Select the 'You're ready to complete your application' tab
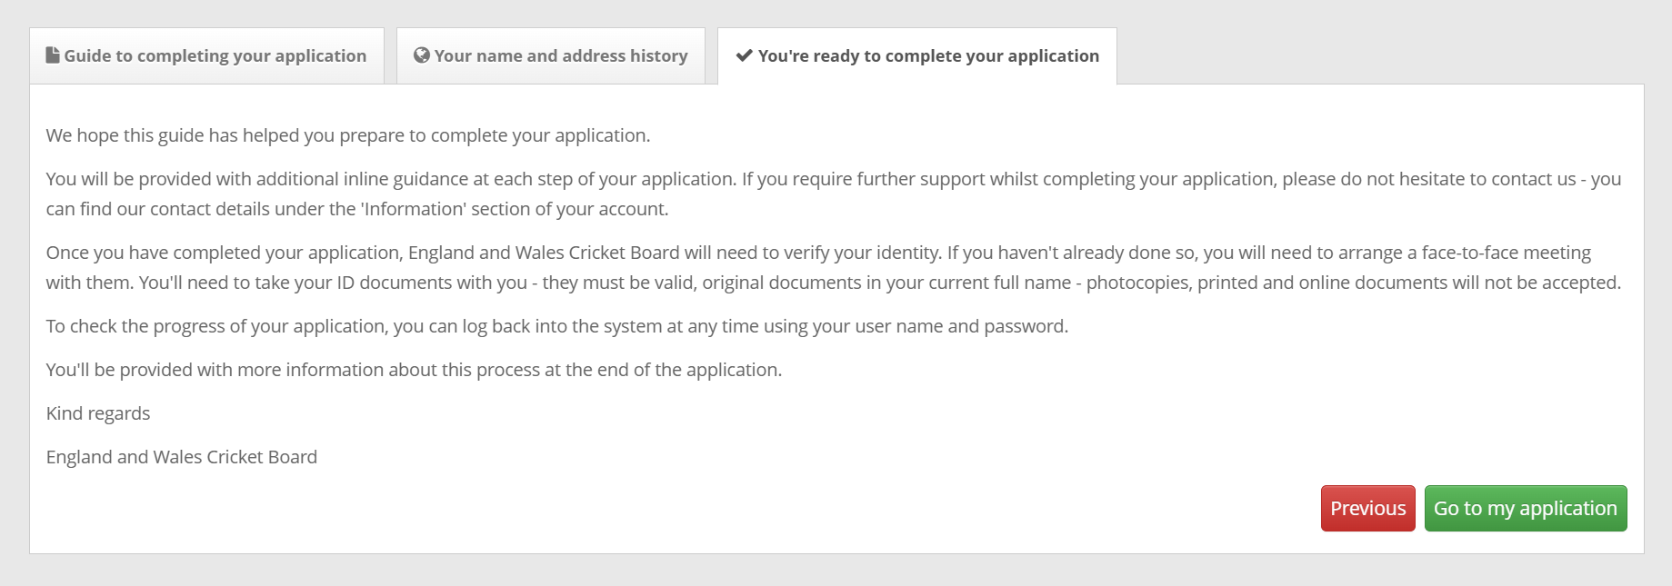Screen dimensions: 1672x586 coord(927,56)
